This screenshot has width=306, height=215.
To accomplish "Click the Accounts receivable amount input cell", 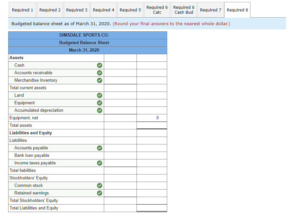I will (120, 73).
